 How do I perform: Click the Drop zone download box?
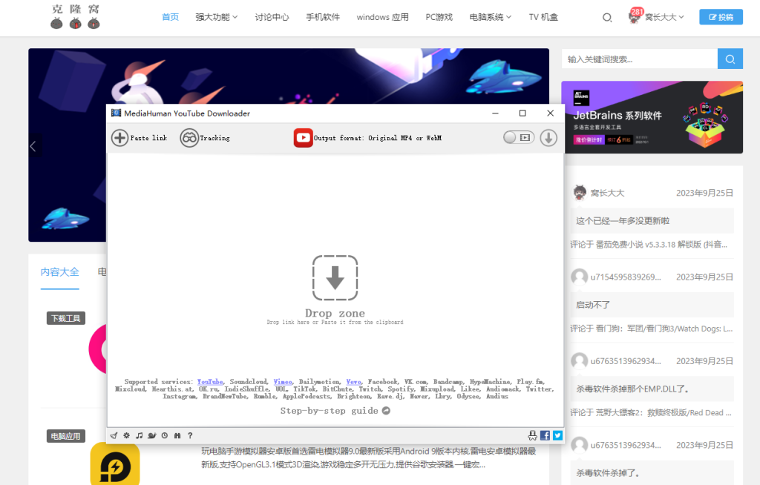(x=335, y=278)
